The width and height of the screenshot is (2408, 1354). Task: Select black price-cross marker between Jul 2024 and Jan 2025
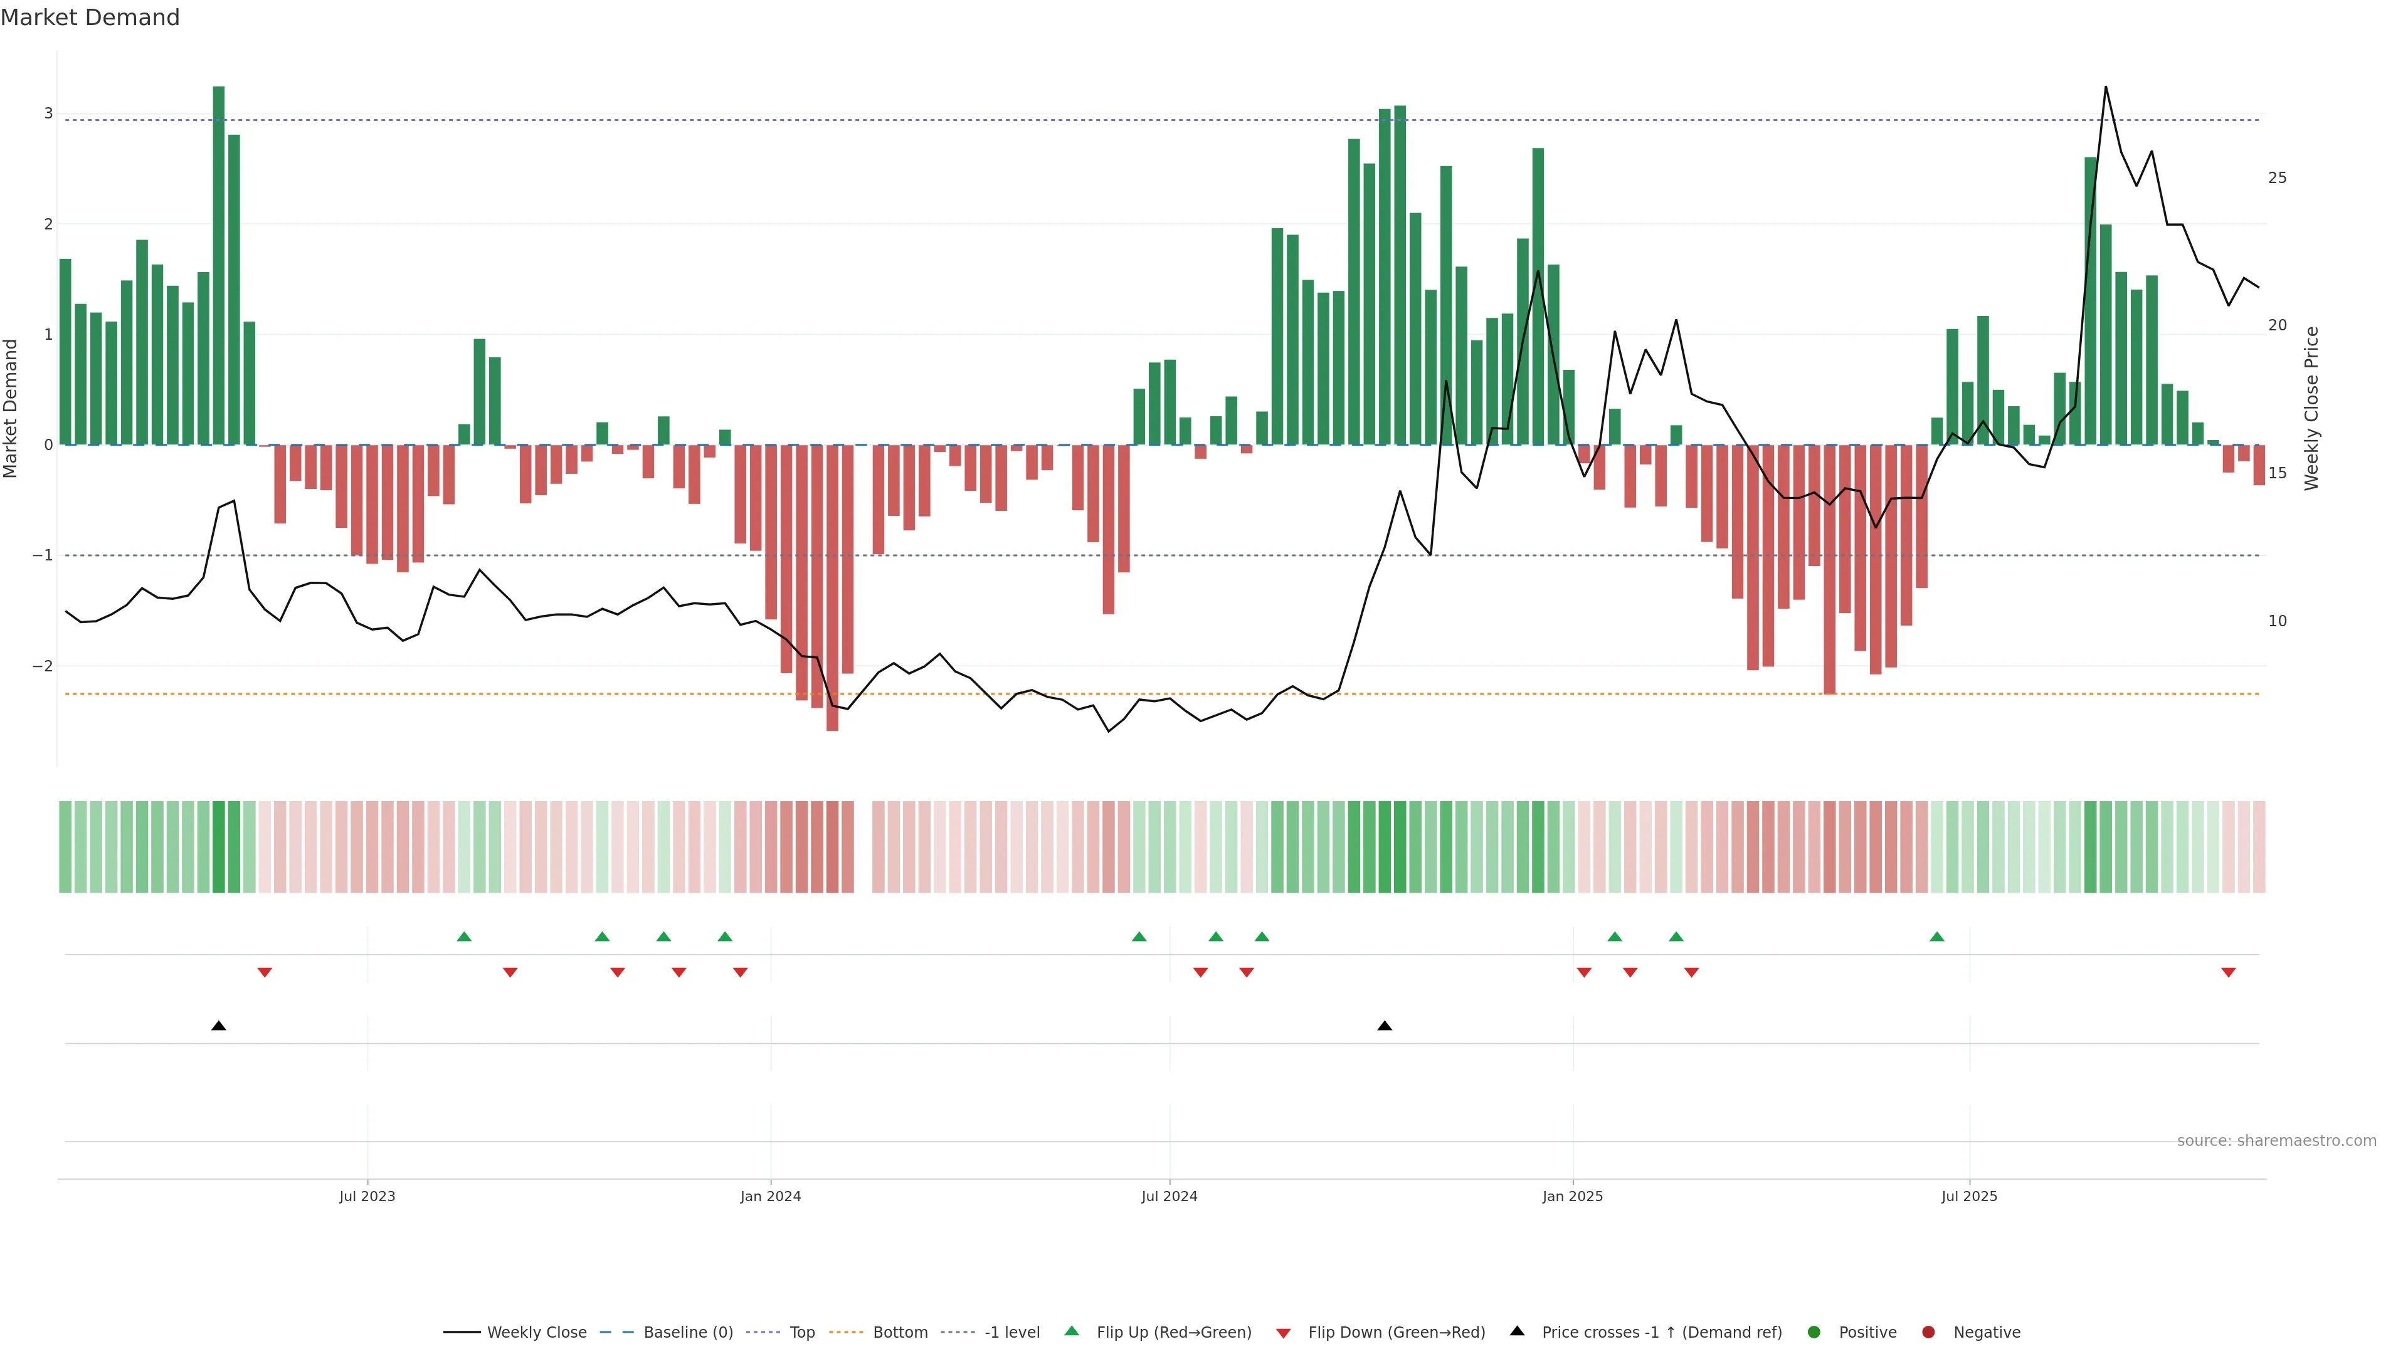click(x=1385, y=1026)
